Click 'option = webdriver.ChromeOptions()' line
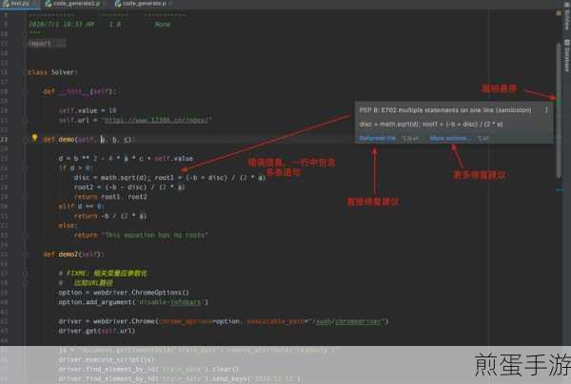The width and height of the screenshot is (571, 384). [124, 293]
